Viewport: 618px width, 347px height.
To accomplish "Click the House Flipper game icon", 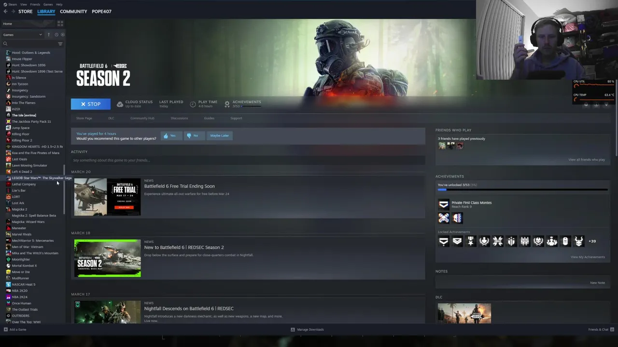I will pos(8,59).
